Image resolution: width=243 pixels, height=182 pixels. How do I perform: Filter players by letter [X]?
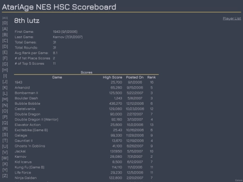(x=5, y=164)
